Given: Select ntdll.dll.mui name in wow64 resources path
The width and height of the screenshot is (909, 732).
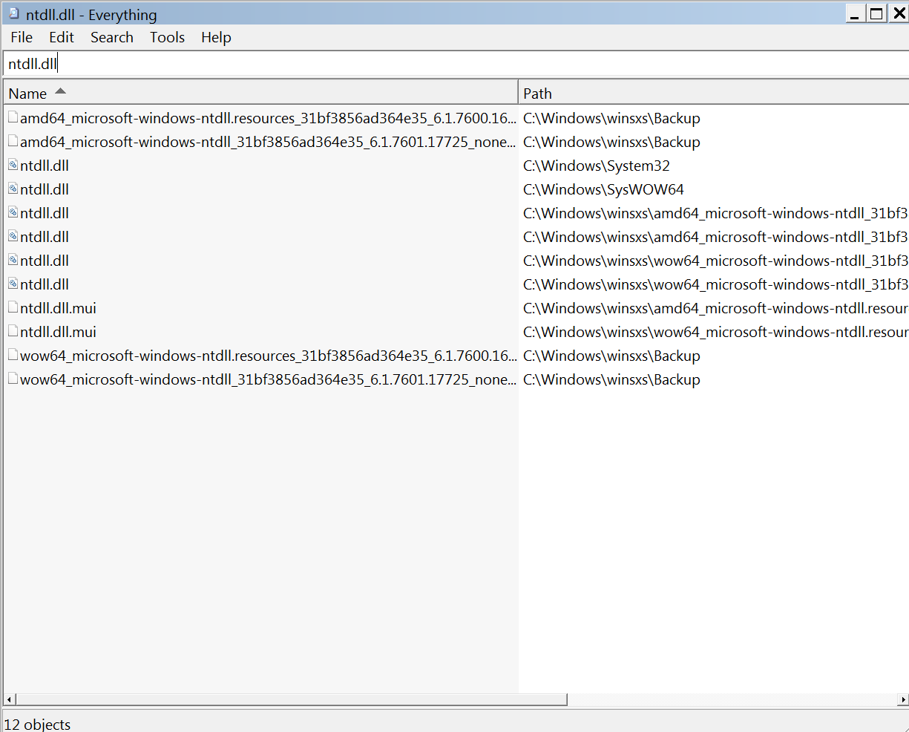Looking at the screenshot, I should pos(58,332).
